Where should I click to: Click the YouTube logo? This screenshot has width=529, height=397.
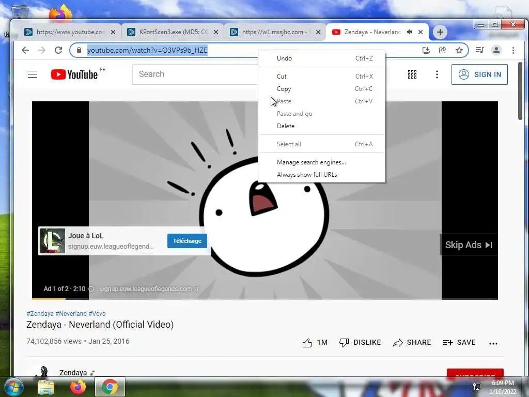(74, 74)
